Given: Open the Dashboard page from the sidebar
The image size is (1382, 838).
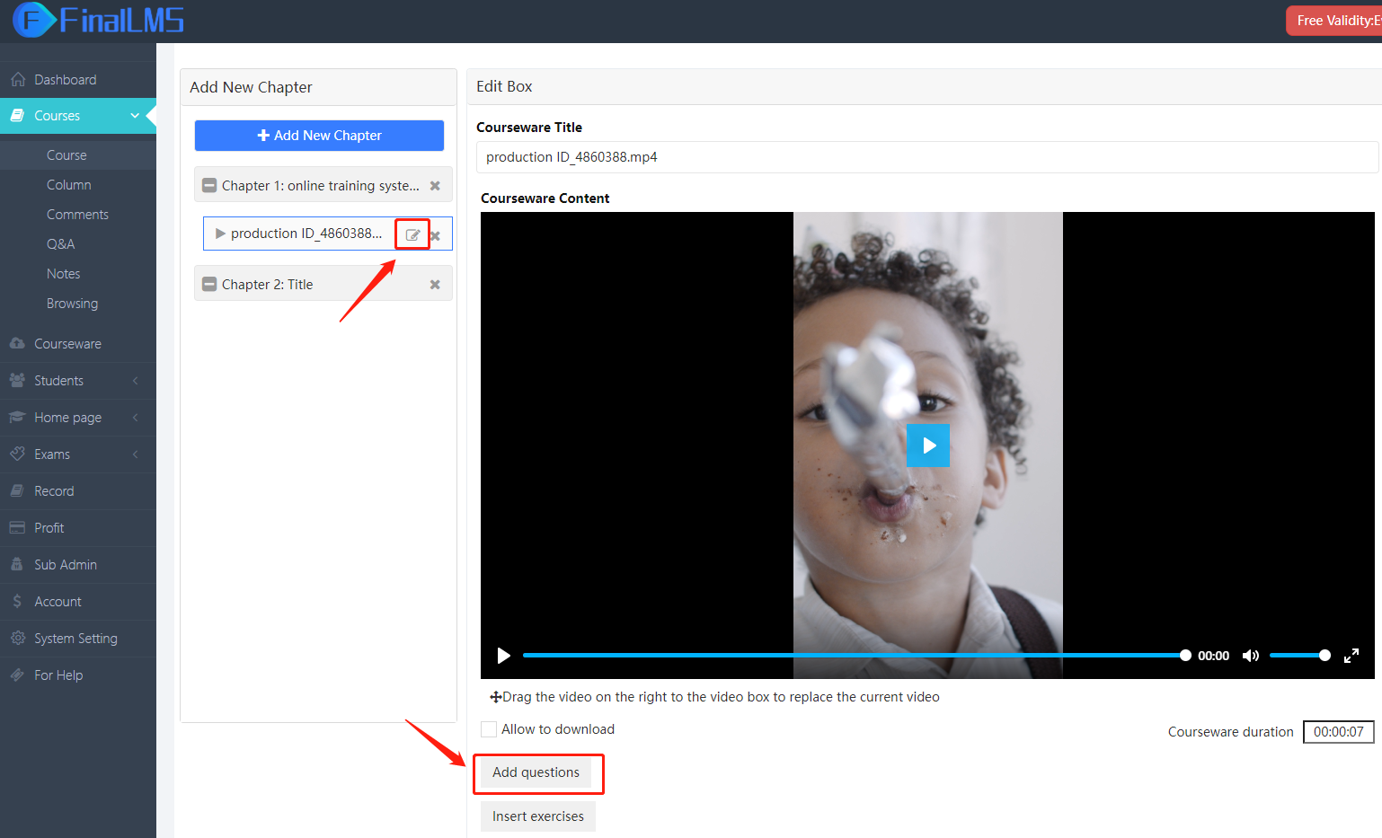Looking at the screenshot, I should pyautogui.click(x=65, y=80).
